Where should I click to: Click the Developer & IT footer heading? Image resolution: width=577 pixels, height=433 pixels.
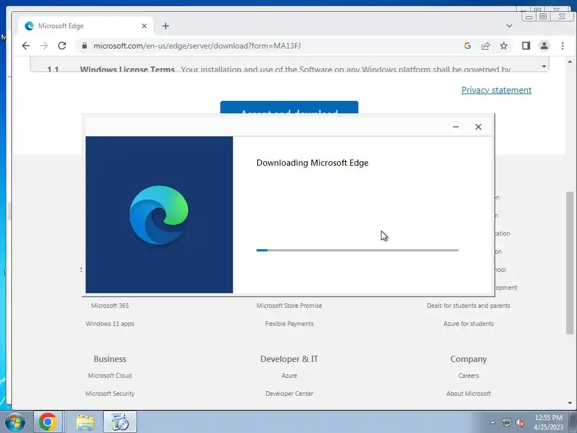point(289,359)
